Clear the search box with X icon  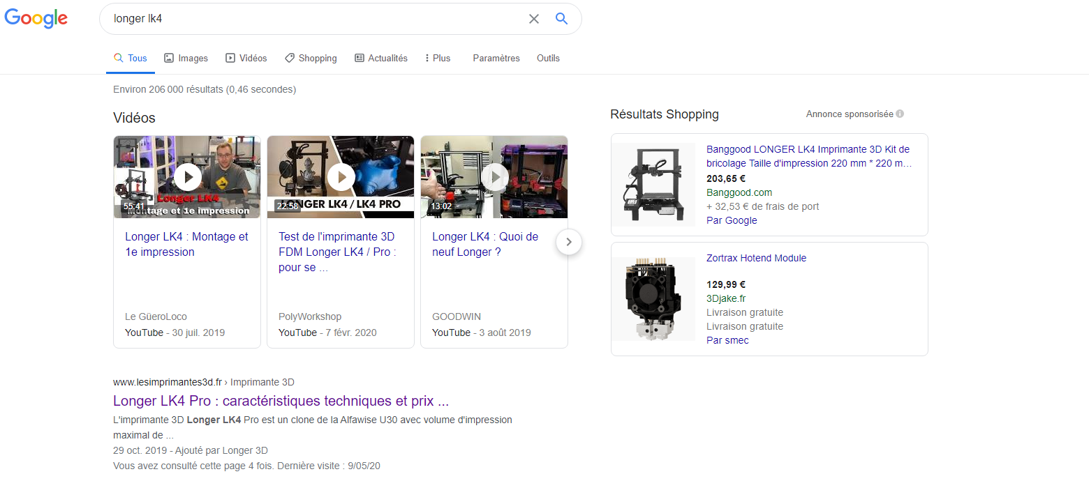tap(534, 19)
